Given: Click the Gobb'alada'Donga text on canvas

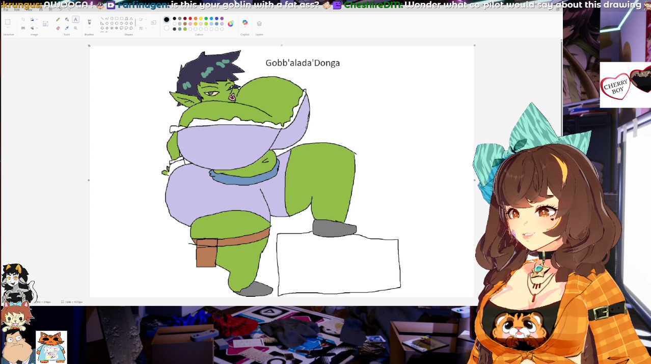Looking at the screenshot, I should pyautogui.click(x=303, y=63).
